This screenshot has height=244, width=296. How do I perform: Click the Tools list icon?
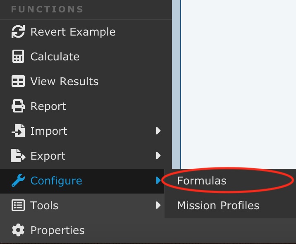[x=18, y=206]
